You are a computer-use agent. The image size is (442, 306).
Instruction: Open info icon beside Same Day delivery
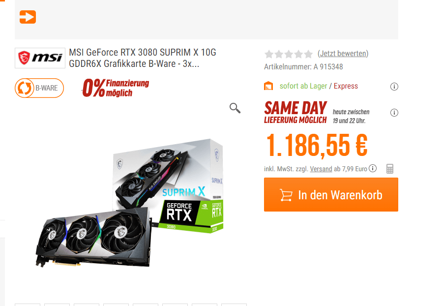click(394, 113)
